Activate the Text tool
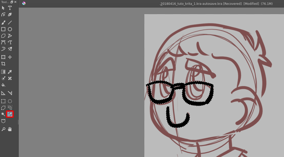This screenshot has height=157, width=284. tap(10, 8)
